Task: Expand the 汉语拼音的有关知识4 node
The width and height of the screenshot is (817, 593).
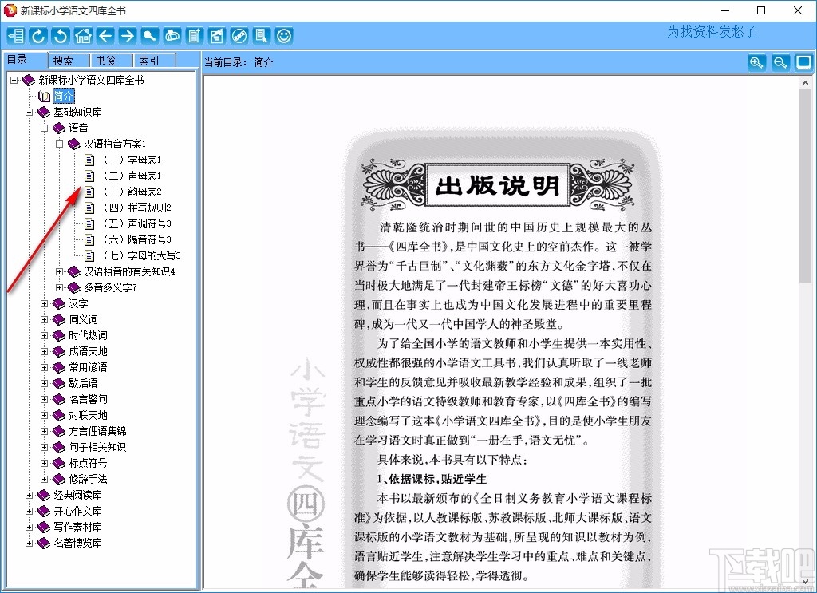Action: (x=61, y=271)
